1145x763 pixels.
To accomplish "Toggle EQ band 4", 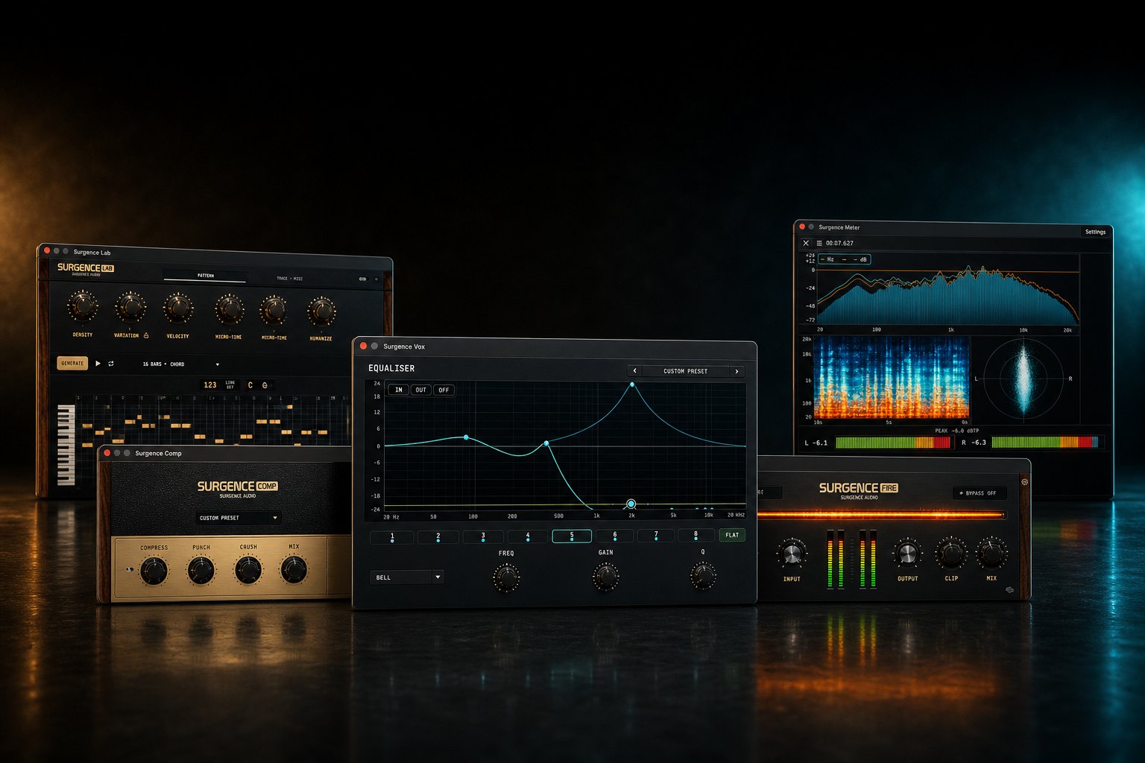I will click(x=528, y=536).
